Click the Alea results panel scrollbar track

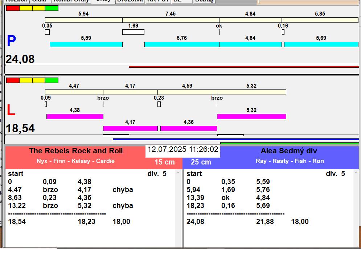point(356,208)
